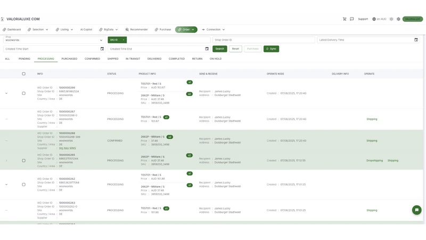This screenshot has width=426, height=240.
Task: Expand the Listing menu
Action: click(x=64, y=29)
